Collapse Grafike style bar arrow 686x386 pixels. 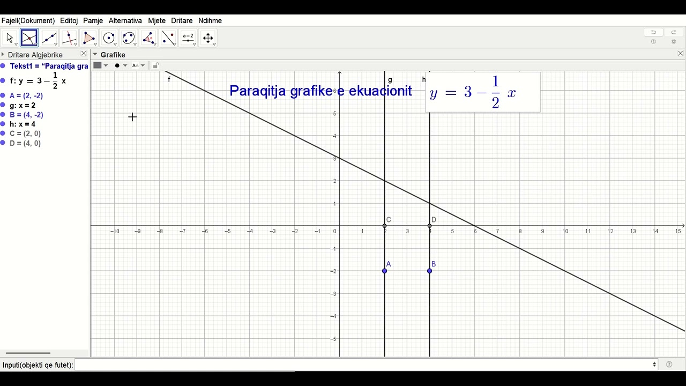coord(95,55)
